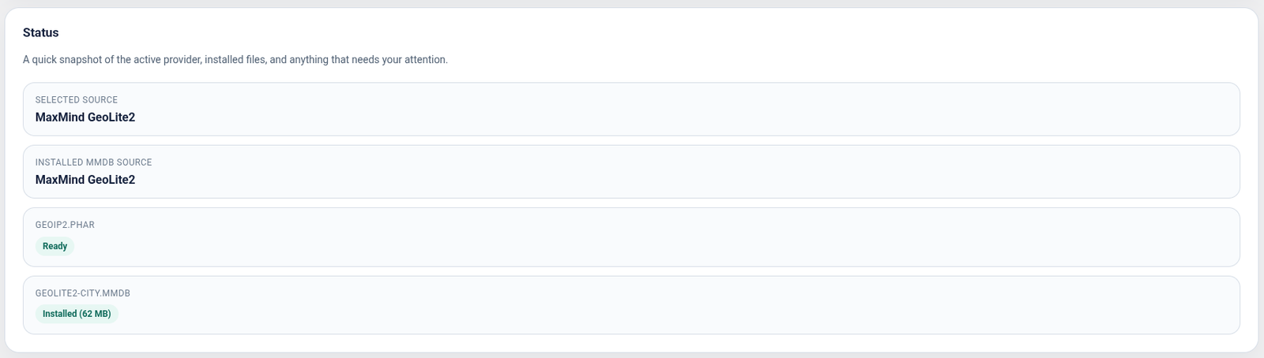Viewport: 1264px width, 358px height.
Task: Click the gap between GEOIP2.PHAR and GEOLITE2-CITY.MMDB cards
Action: tap(632, 271)
